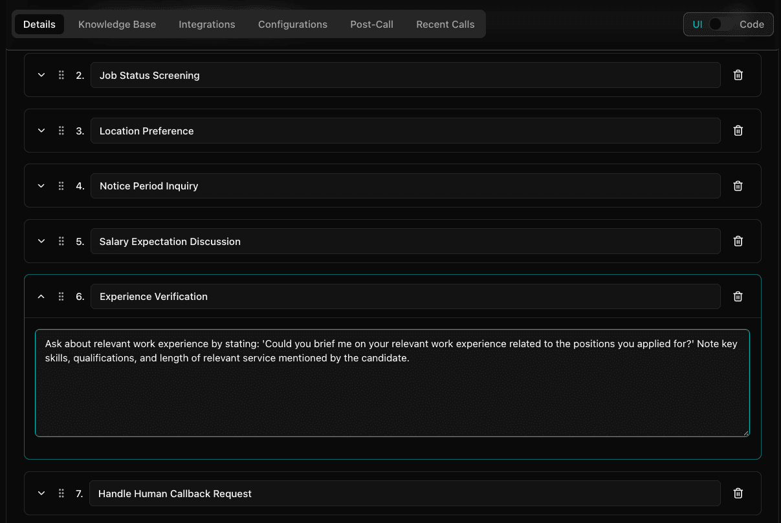Screen dimensions: 781x523
Task: Click the drag handle for Salary Expectation Discussion
Action: pos(61,241)
